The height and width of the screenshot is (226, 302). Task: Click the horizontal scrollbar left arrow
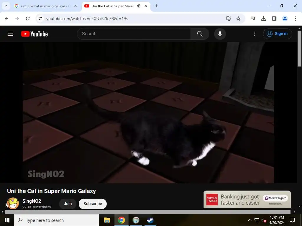pos(2,212)
